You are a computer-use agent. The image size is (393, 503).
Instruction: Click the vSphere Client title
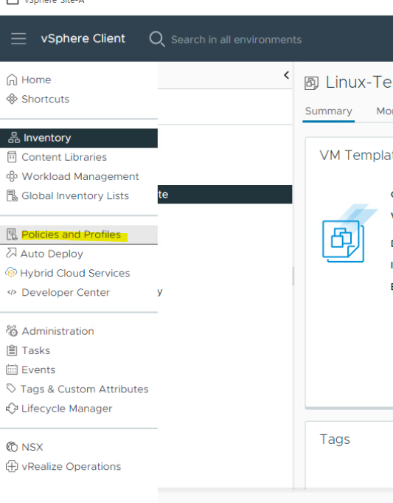(x=83, y=38)
